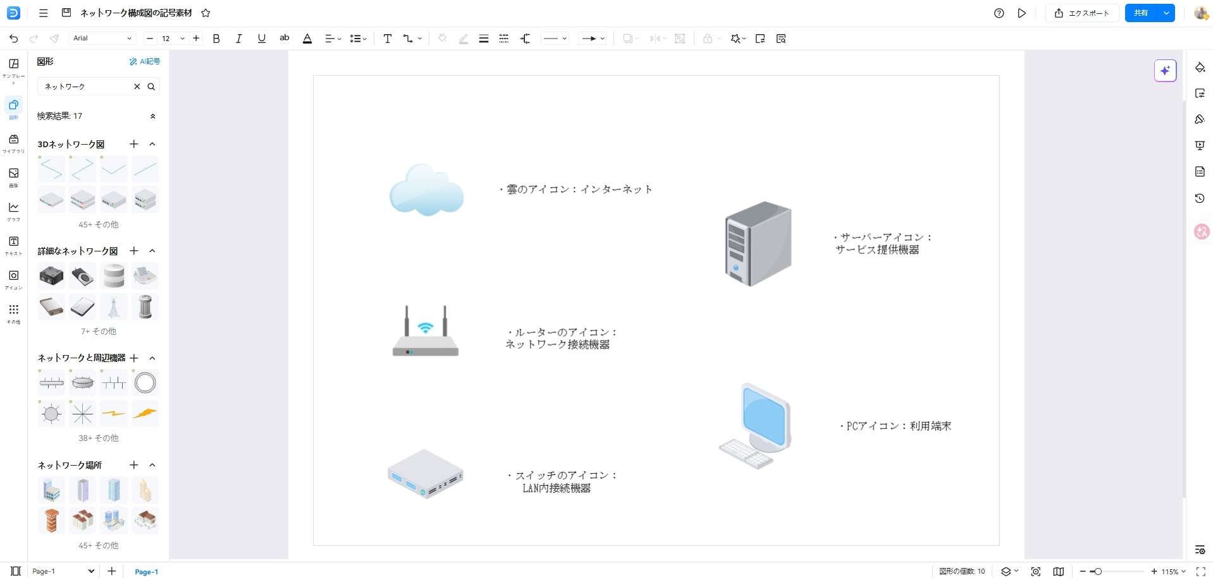1213x580 pixels.
Task: Open the arrow style dropdown
Action: point(592,39)
